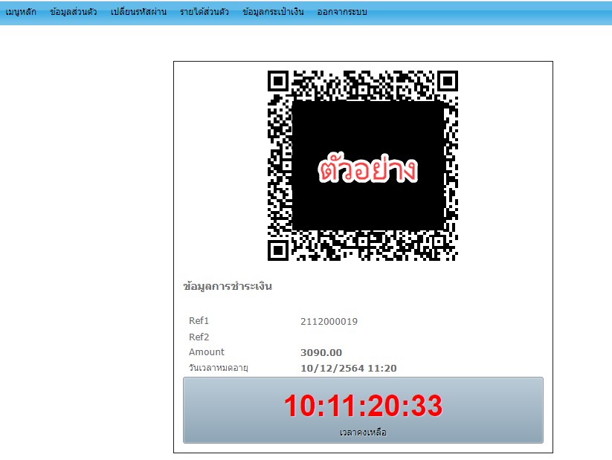Select เปลี่ยนรหัสผ่าน in navigation bar

(138, 12)
